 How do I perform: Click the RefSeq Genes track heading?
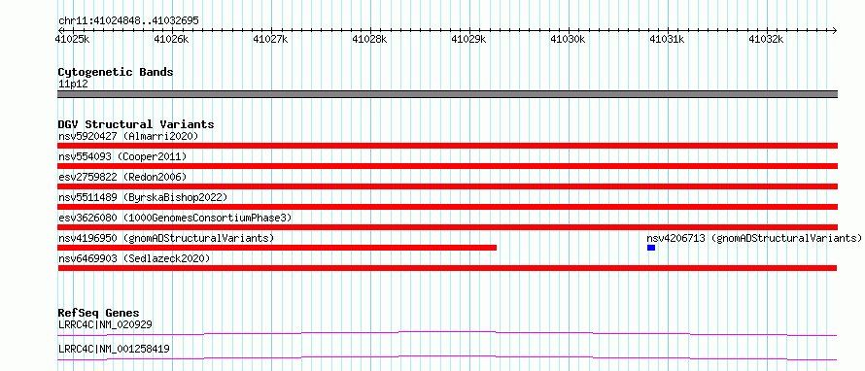[x=98, y=313]
